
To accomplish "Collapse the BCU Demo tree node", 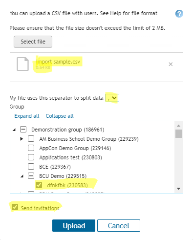I will (x=22, y=176).
